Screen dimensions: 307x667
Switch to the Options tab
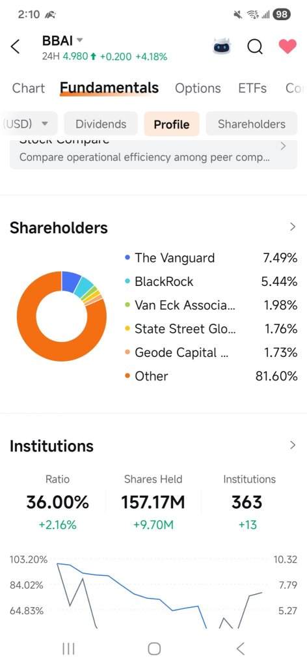(x=198, y=88)
